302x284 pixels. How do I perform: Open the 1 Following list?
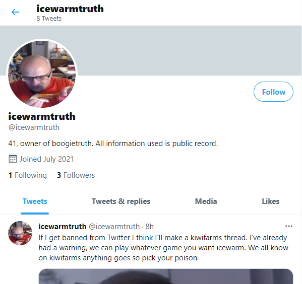[28, 175]
